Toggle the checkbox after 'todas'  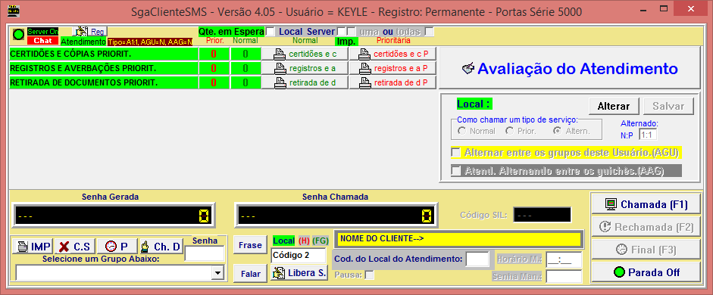click(429, 32)
